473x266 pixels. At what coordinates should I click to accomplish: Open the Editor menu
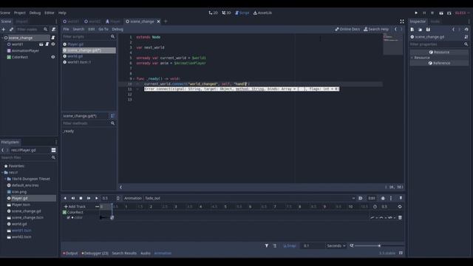click(x=50, y=13)
